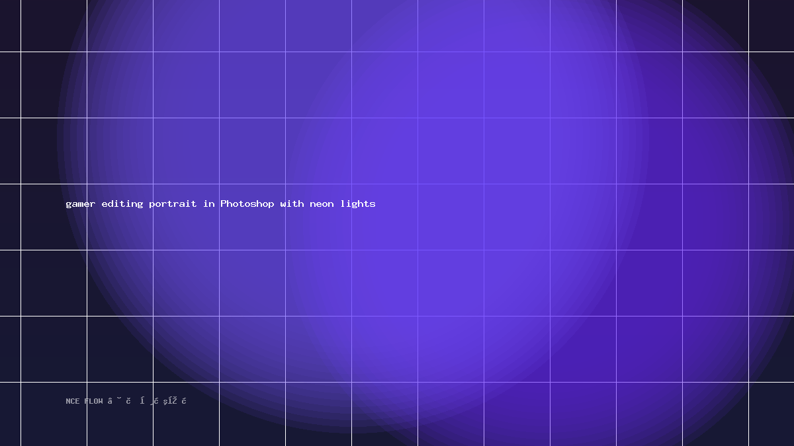Click the grid cell containing the word "lights"
The width and height of the screenshot is (794, 446).
[x=384, y=217]
